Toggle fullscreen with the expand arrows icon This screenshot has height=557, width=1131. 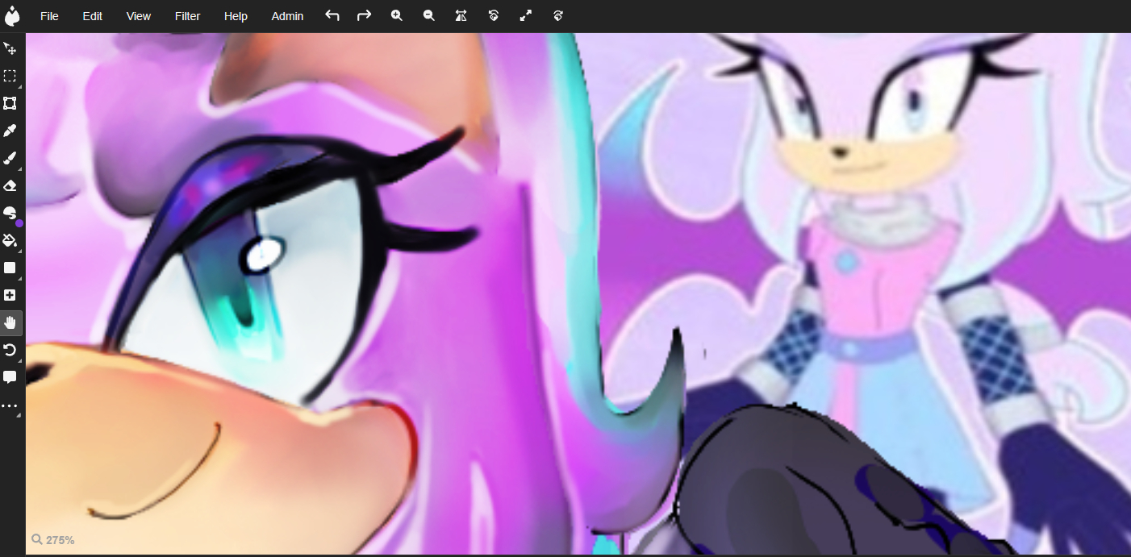tap(525, 15)
